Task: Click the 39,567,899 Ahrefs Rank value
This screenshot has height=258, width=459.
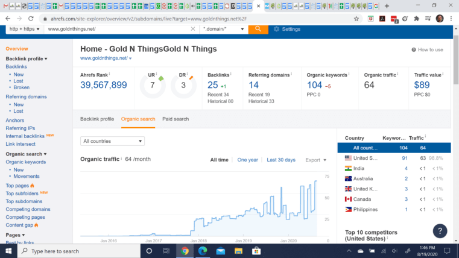Action: [x=104, y=85]
